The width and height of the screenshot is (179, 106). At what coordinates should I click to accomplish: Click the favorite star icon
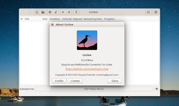tap(157, 89)
